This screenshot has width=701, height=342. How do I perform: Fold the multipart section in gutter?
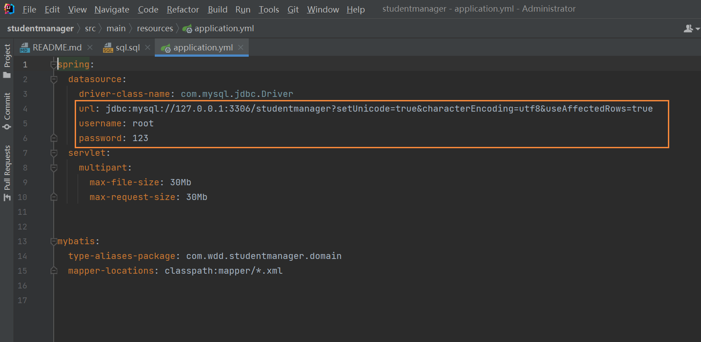(x=54, y=168)
